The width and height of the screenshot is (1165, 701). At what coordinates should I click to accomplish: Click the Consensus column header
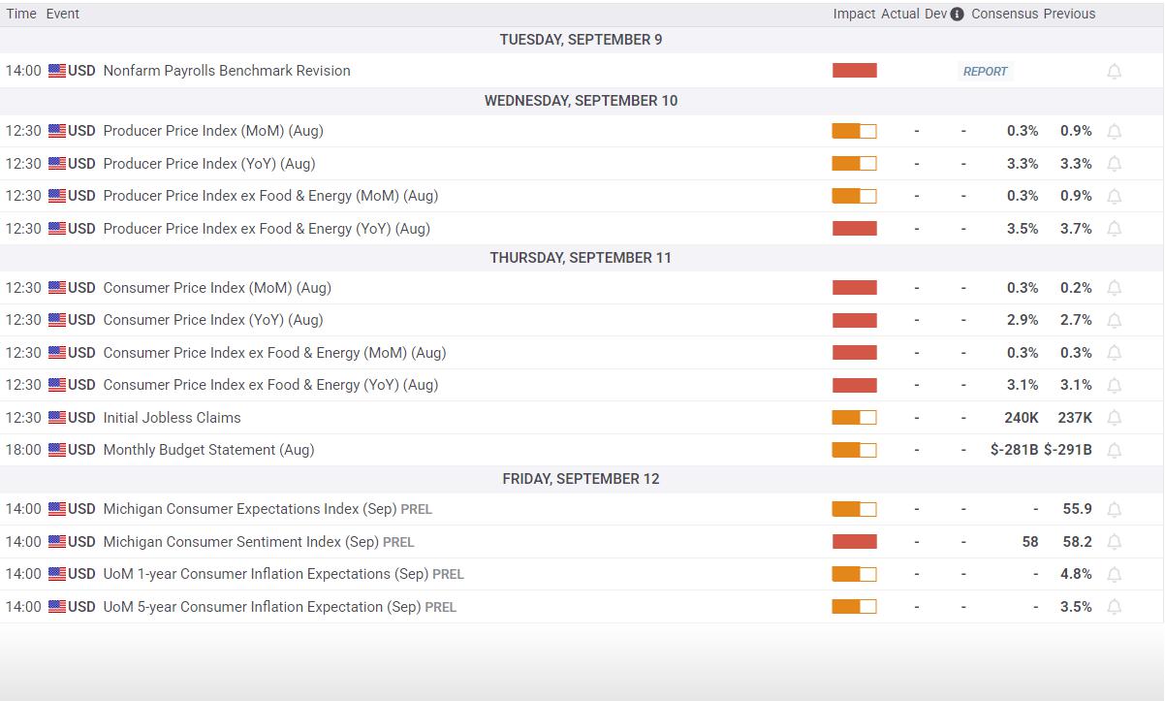[1004, 14]
